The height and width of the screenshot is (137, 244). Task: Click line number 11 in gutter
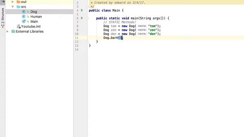coord(77,38)
